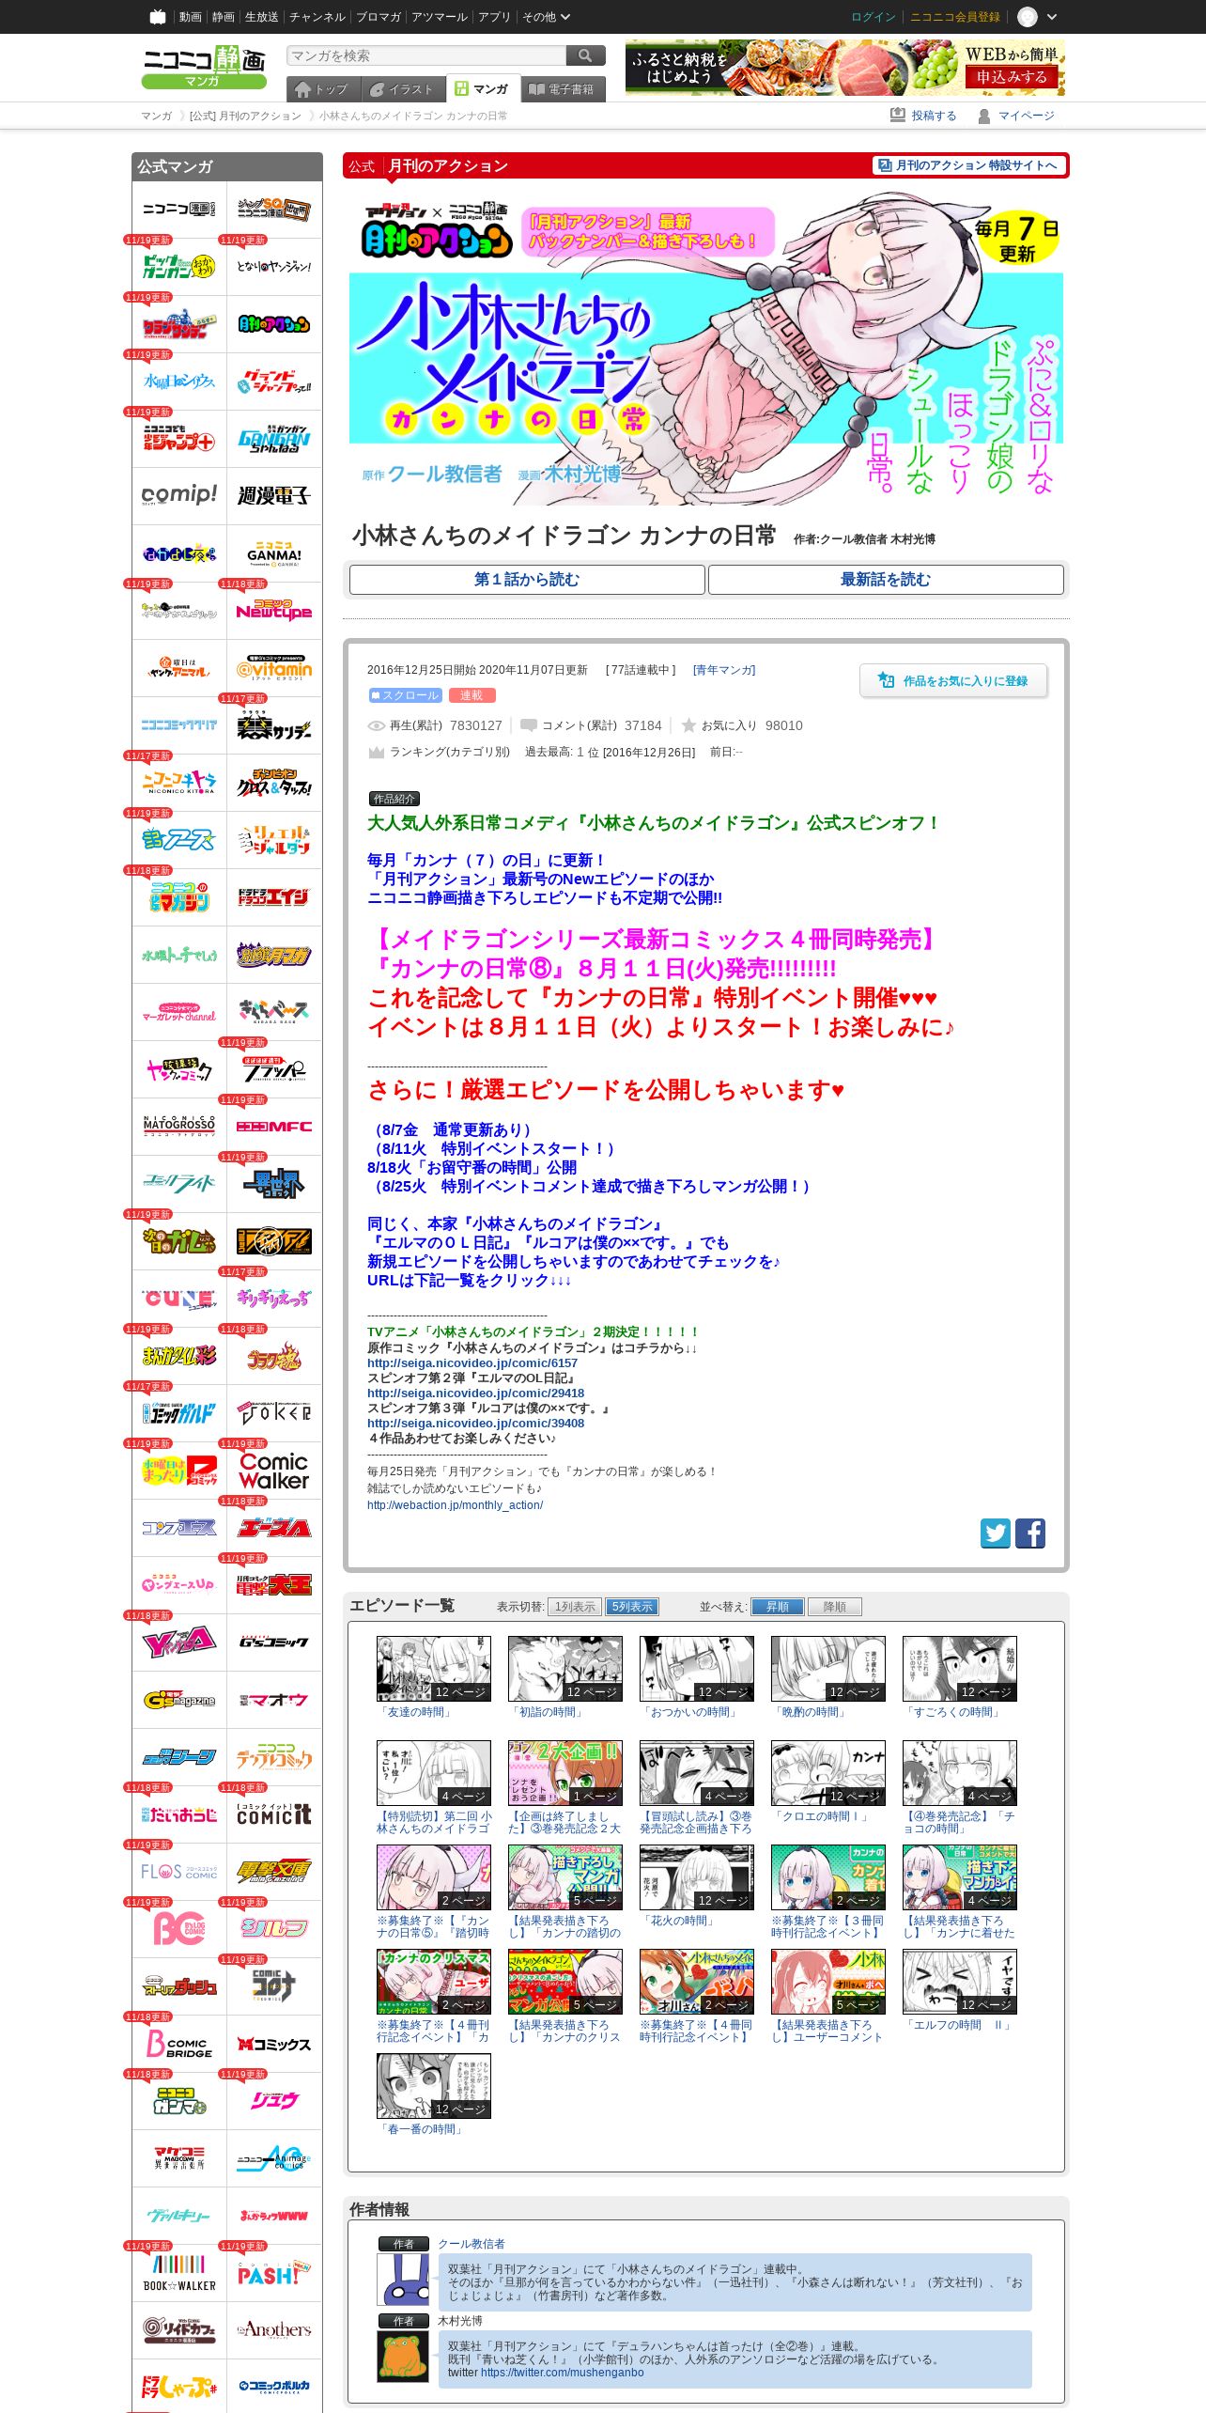1206x2413 pixels.
Task: Open the @vitamin sidebar logo
Action: 274,667
